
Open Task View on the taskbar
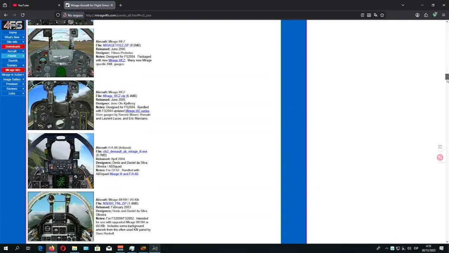pos(28,248)
